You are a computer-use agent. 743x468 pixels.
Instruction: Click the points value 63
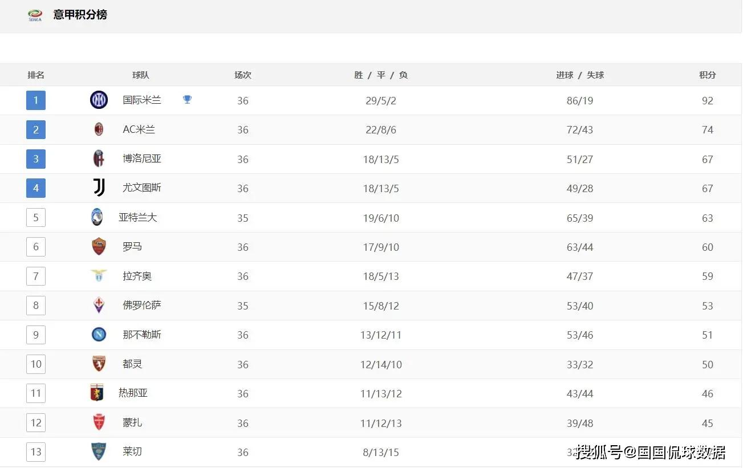(708, 218)
